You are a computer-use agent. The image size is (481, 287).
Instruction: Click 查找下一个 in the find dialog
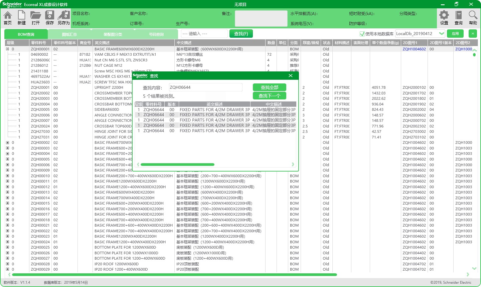click(x=270, y=96)
